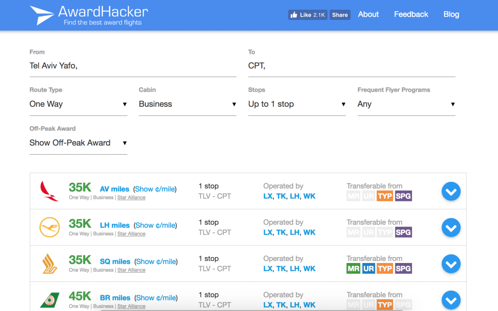
Task: Click the AwardHacker paper plane logo
Action: [x=42, y=15]
